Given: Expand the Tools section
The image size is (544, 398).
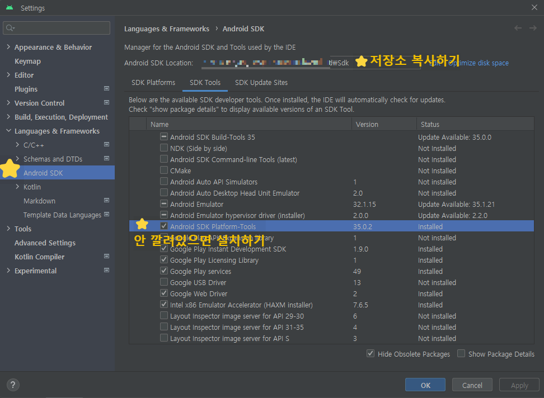Looking at the screenshot, I should click(x=8, y=228).
